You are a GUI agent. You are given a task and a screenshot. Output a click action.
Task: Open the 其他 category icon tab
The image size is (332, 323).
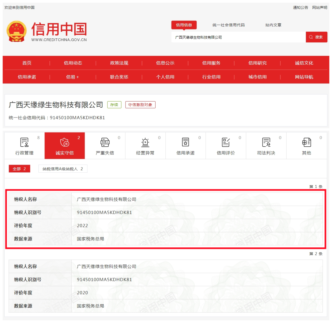pyautogui.click(x=306, y=146)
